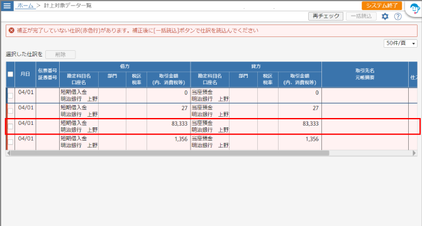Click the horizontal scrollbar thumb

170,153
